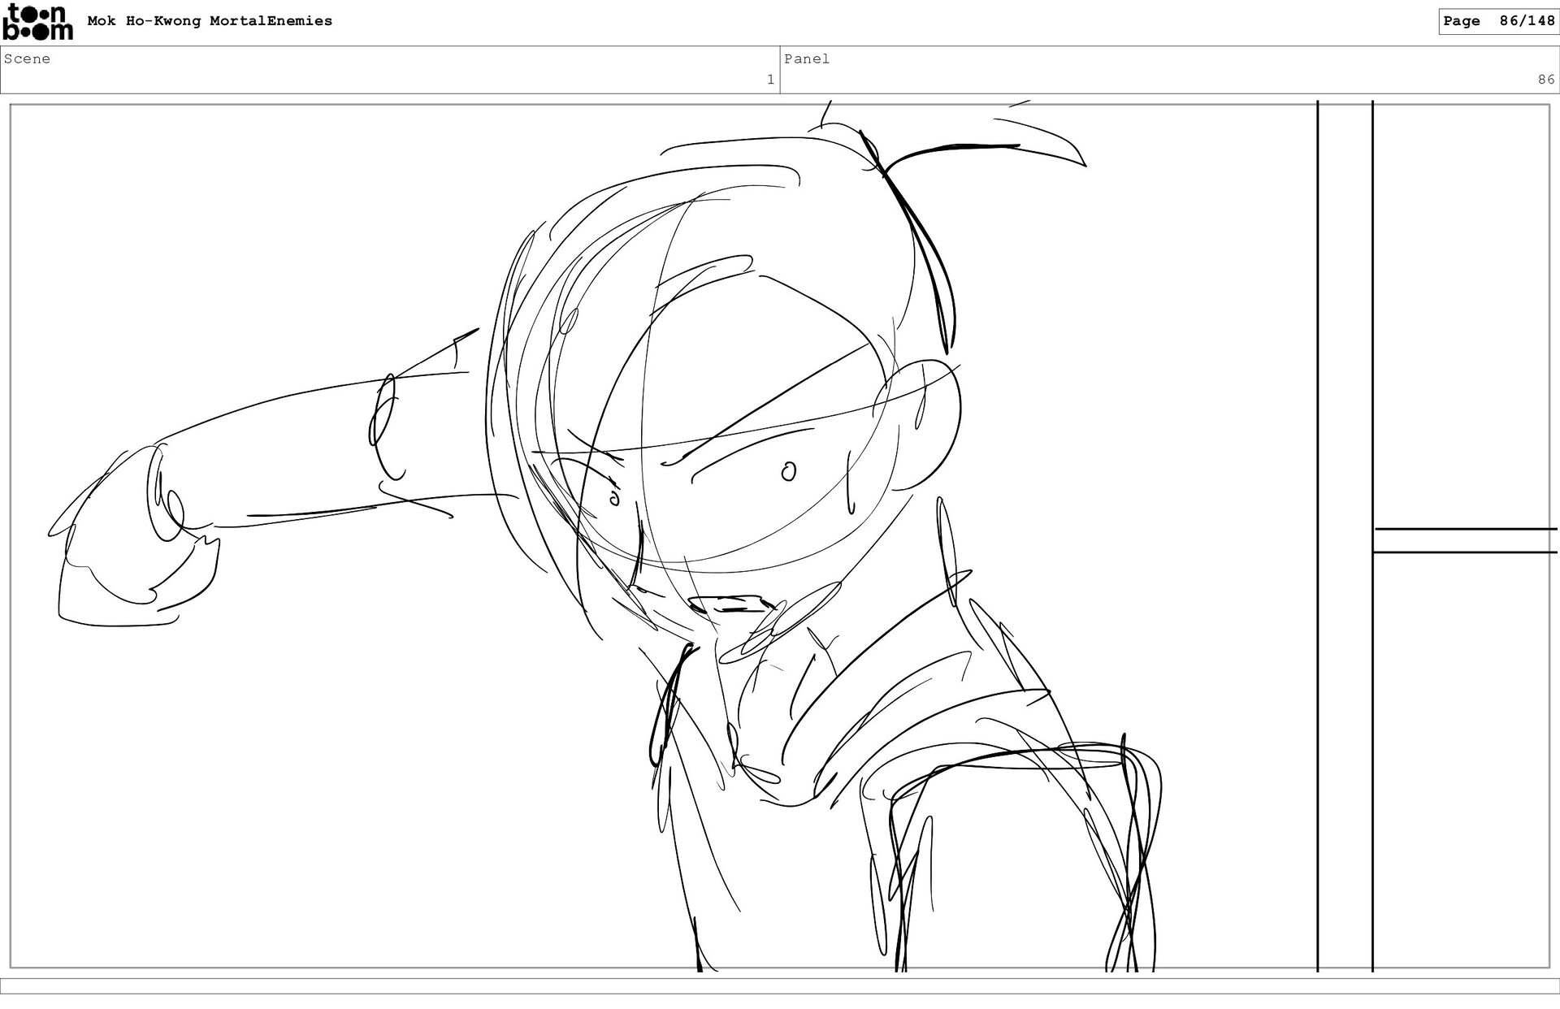This screenshot has width=1560, height=1009.
Task: Click the character's left eye near the hair
Action: (613, 497)
